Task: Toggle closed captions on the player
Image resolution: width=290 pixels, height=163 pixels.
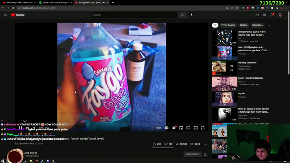Action: [166, 128]
